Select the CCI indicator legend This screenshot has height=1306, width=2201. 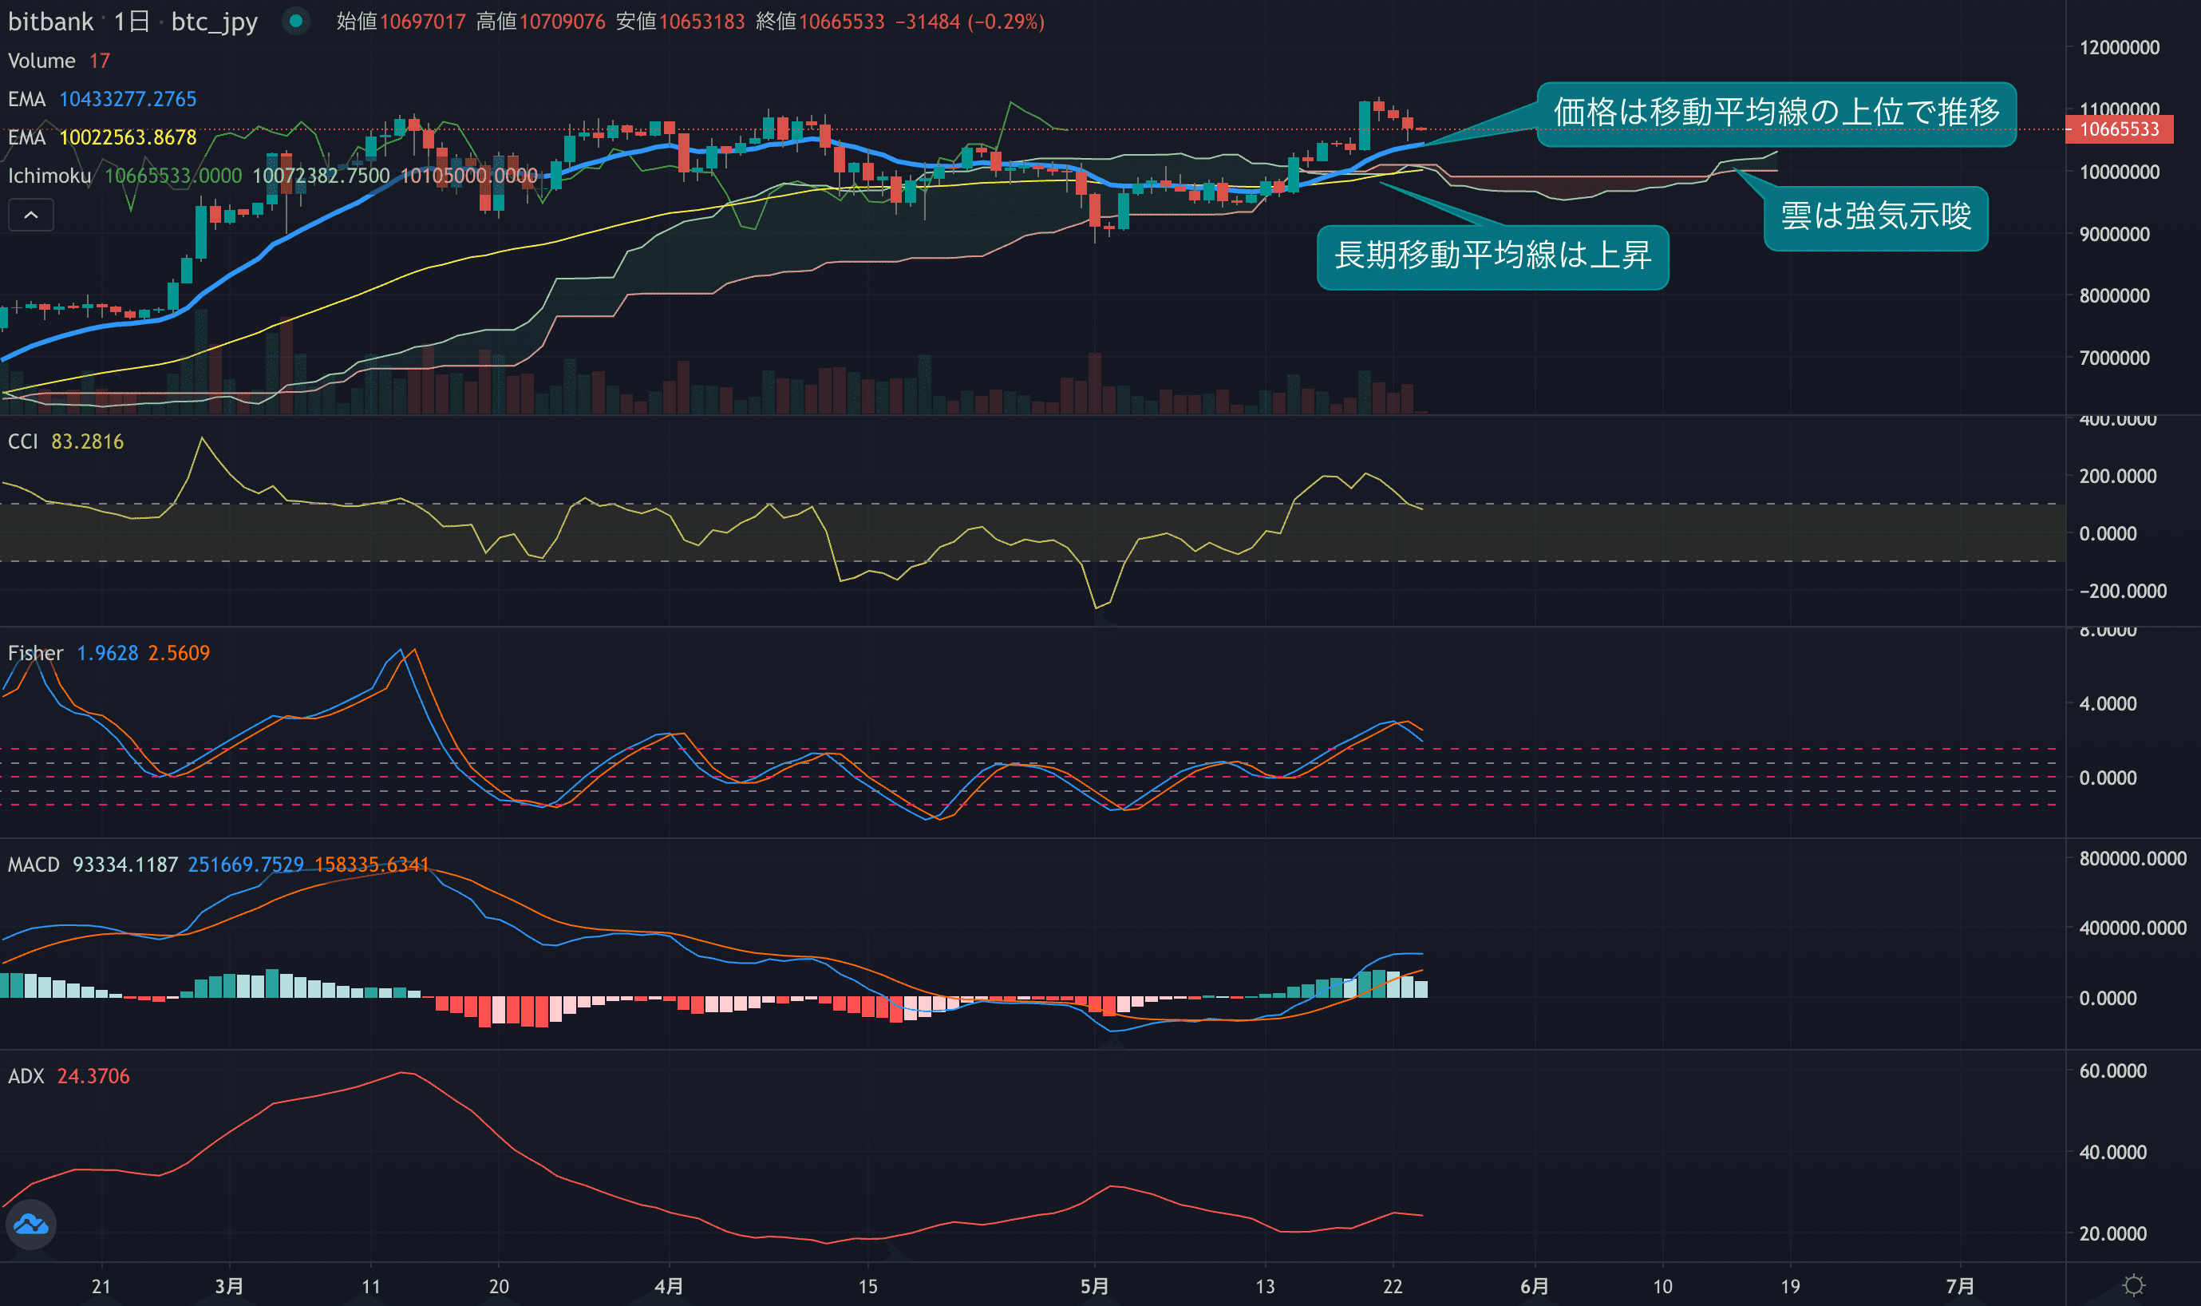point(23,441)
